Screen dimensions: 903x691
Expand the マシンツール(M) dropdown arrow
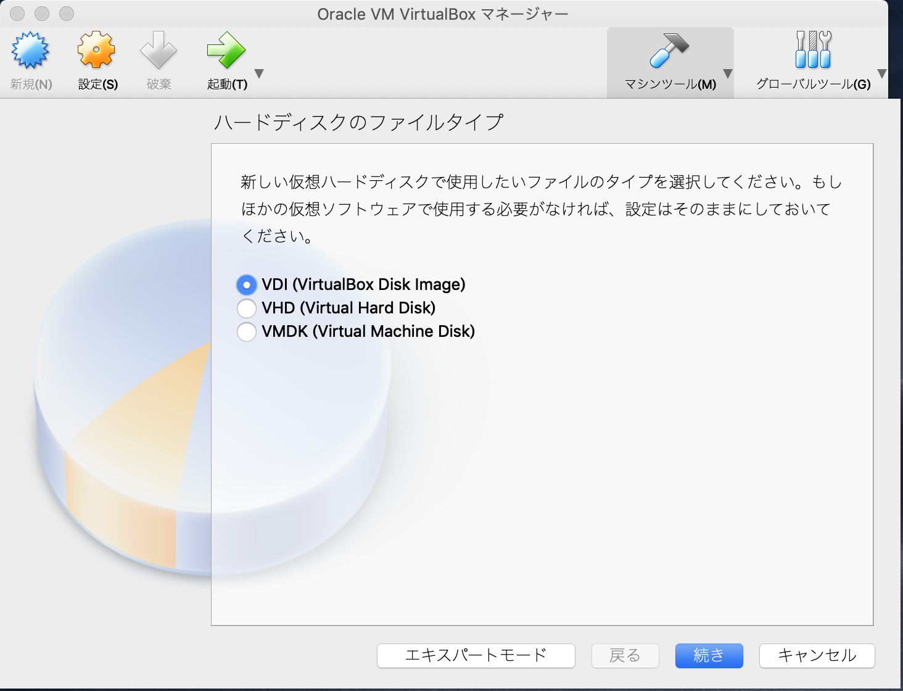coord(728,73)
